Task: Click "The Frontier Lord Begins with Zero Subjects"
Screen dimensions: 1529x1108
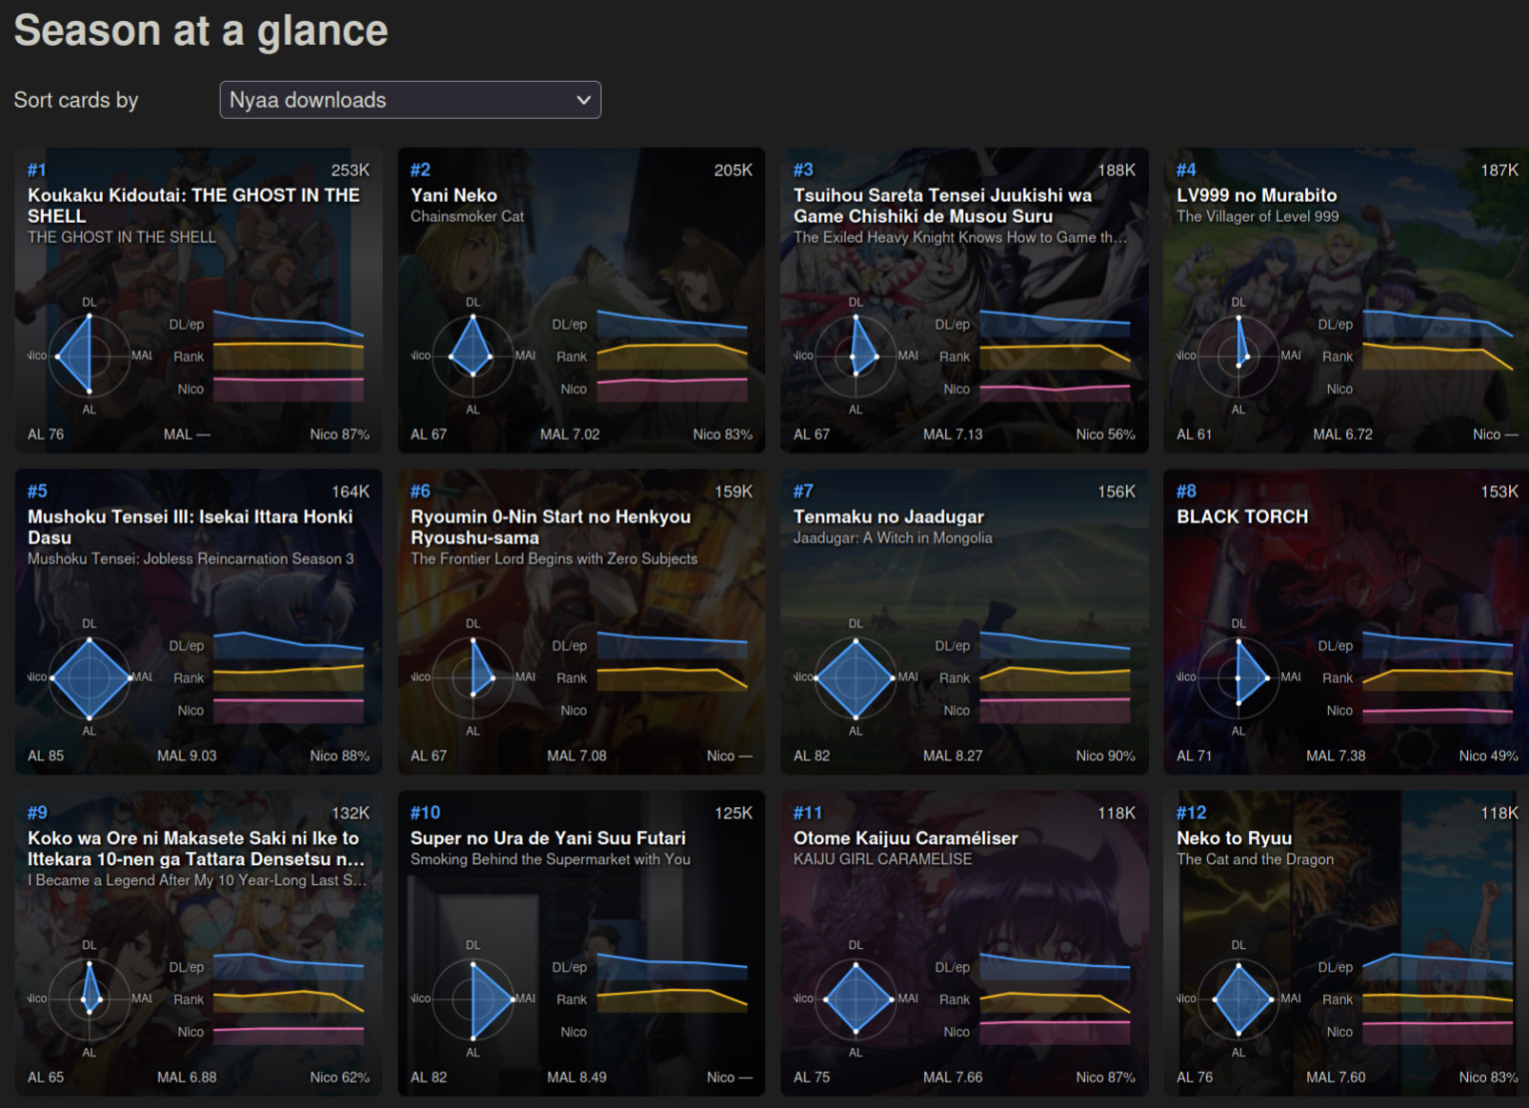Action: (x=553, y=559)
